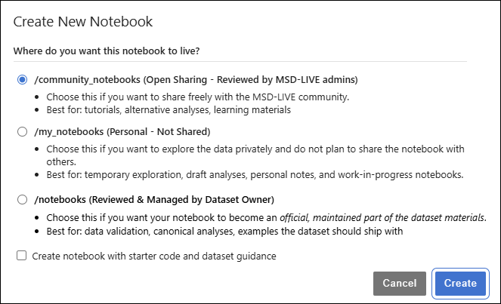This screenshot has width=501, height=304.
Task: Click the 'Where do you want this notebook' heading
Action: [107, 51]
